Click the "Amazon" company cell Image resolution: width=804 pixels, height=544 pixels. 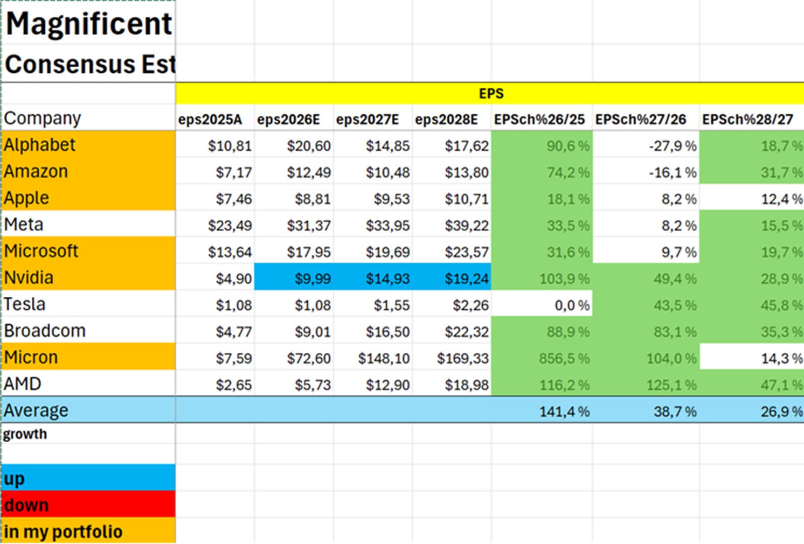(88, 171)
